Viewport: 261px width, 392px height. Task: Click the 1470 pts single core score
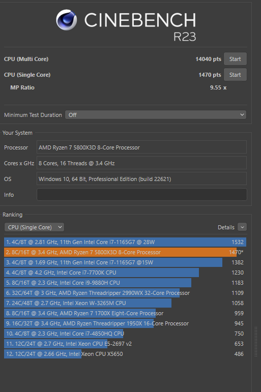tap(210, 75)
